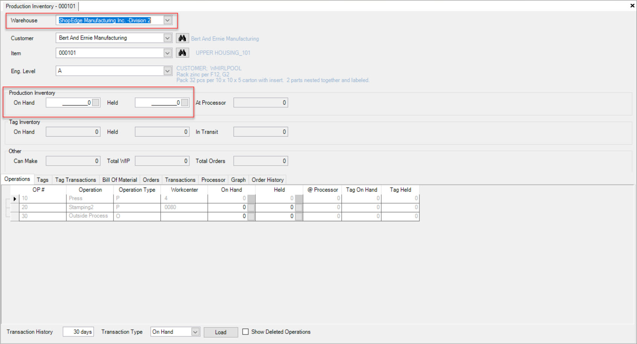The width and height of the screenshot is (637, 344).
Task: Click the In Transit value field
Action: pos(261,132)
